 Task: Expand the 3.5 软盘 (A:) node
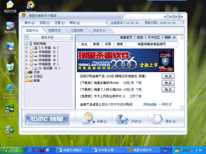(x=27, y=48)
